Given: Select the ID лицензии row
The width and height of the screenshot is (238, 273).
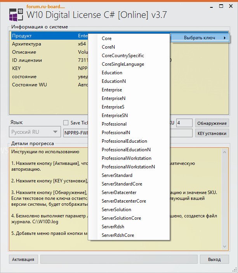Looking at the screenshot, I should tap(50, 60).
